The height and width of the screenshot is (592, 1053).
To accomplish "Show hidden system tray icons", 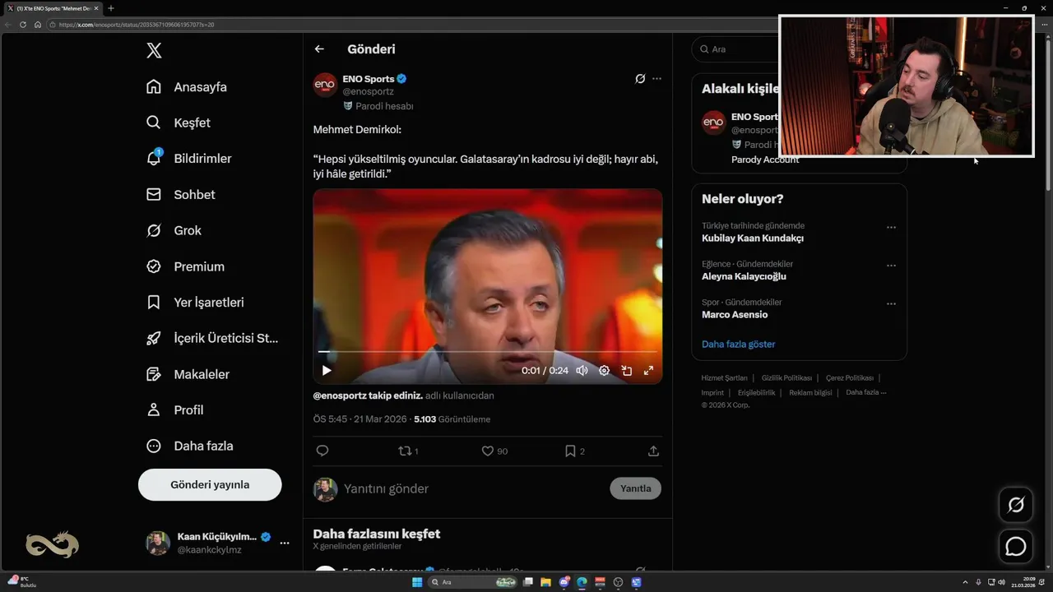I will coord(965,582).
